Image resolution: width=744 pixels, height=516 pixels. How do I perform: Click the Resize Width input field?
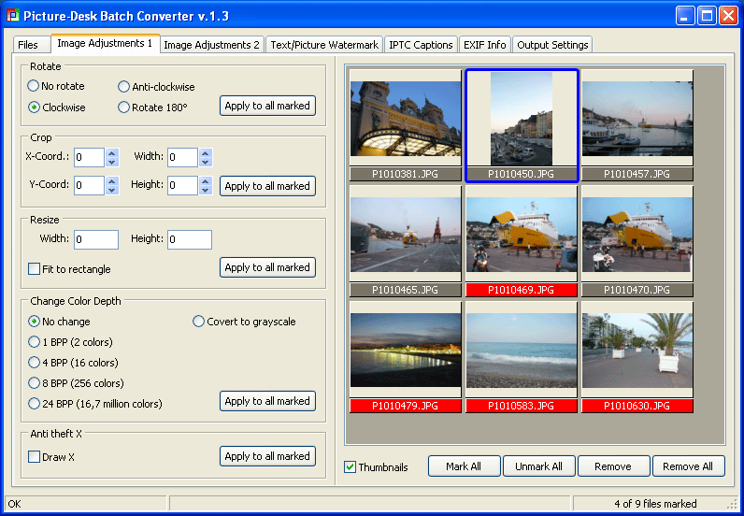96,240
